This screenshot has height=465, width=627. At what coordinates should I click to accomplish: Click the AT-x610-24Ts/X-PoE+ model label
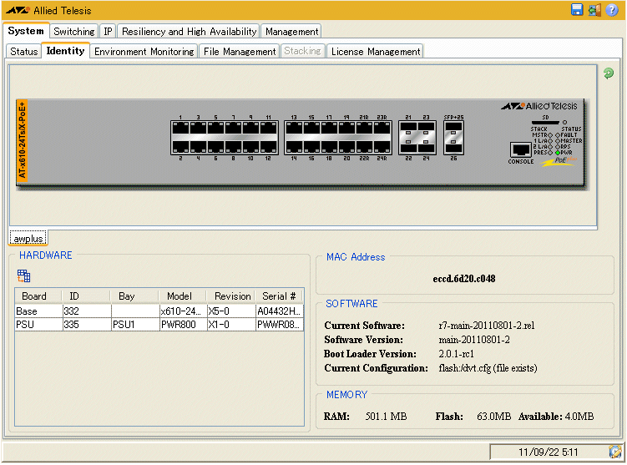[x=22, y=140]
